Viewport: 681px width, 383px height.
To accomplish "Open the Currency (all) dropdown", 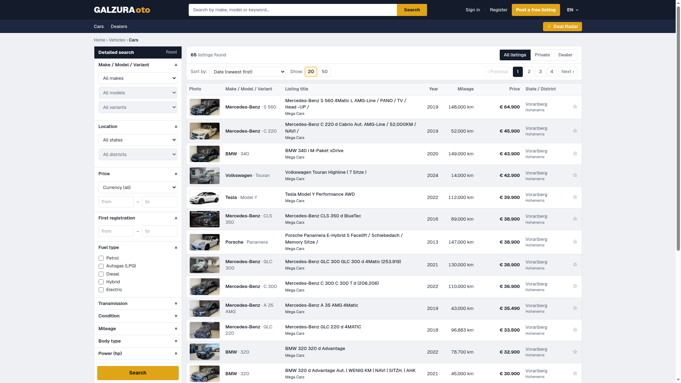I will [x=138, y=188].
